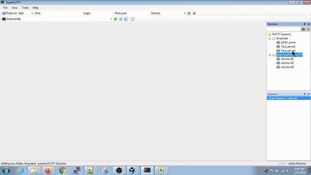Open File Explorer from the taskbar

35,171
